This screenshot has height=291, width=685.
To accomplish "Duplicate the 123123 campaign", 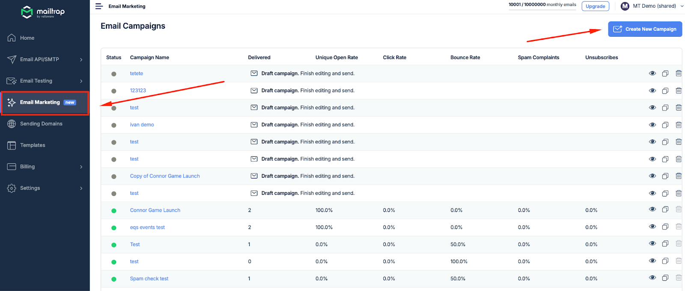I will click(665, 91).
